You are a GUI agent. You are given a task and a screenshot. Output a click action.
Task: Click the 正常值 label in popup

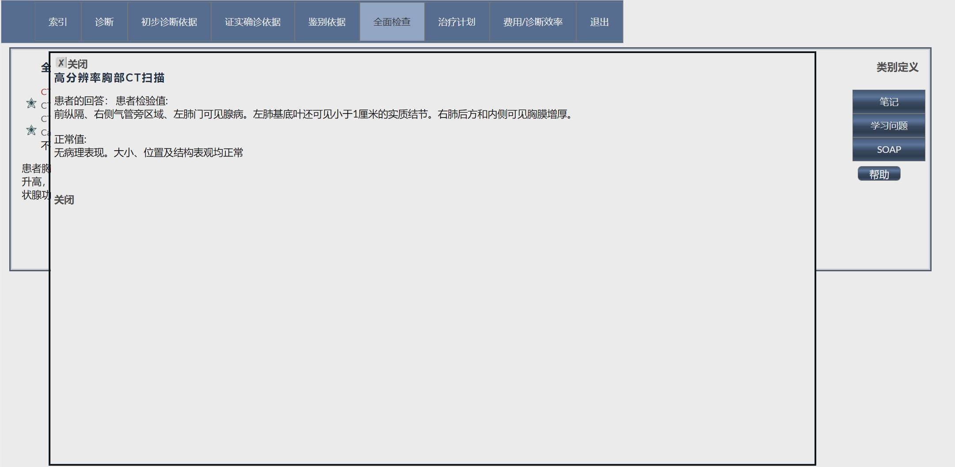point(70,139)
